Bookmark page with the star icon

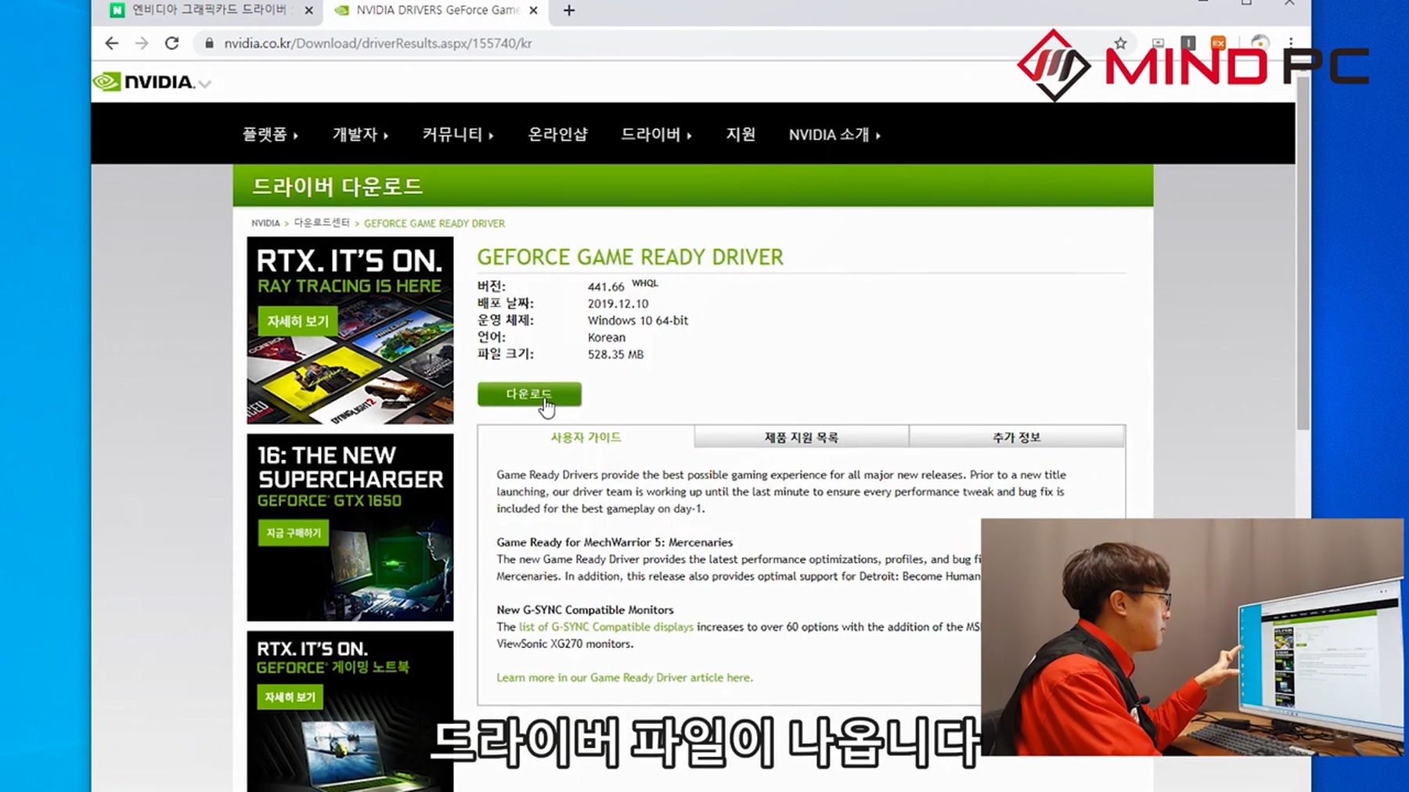1120,43
